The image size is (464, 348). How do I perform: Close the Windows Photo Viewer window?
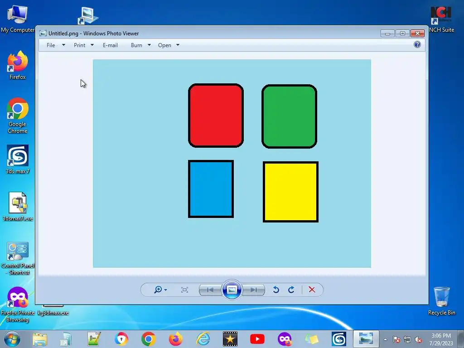coord(417,34)
